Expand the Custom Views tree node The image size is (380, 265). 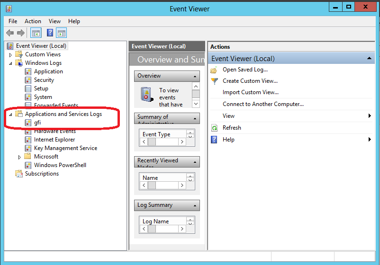click(x=11, y=55)
